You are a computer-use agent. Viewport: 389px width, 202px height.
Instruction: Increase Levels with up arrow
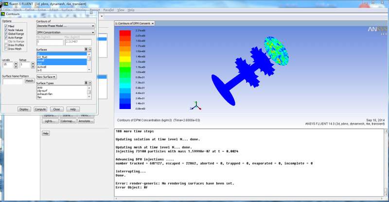click(x=16, y=64)
